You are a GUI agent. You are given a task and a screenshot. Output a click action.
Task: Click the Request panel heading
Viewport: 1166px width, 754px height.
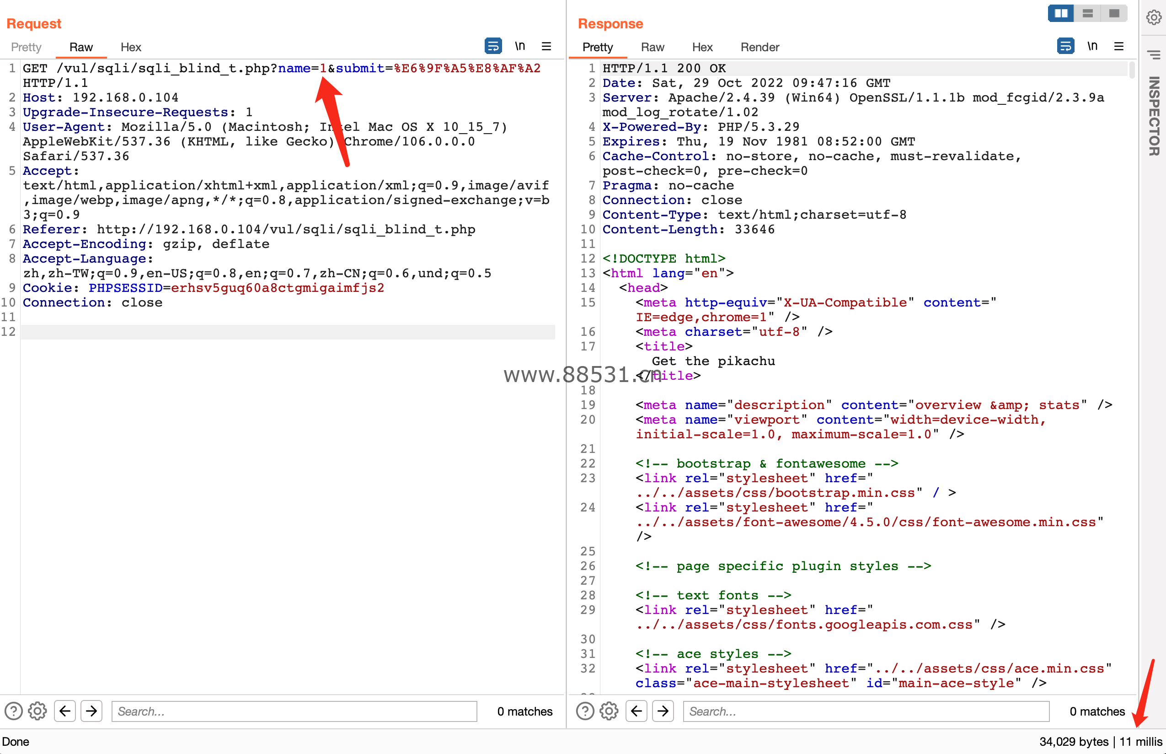click(34, 23)
